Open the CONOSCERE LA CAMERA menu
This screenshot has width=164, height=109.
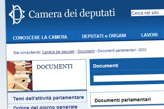pyautogui.click(x=40, y=37)
